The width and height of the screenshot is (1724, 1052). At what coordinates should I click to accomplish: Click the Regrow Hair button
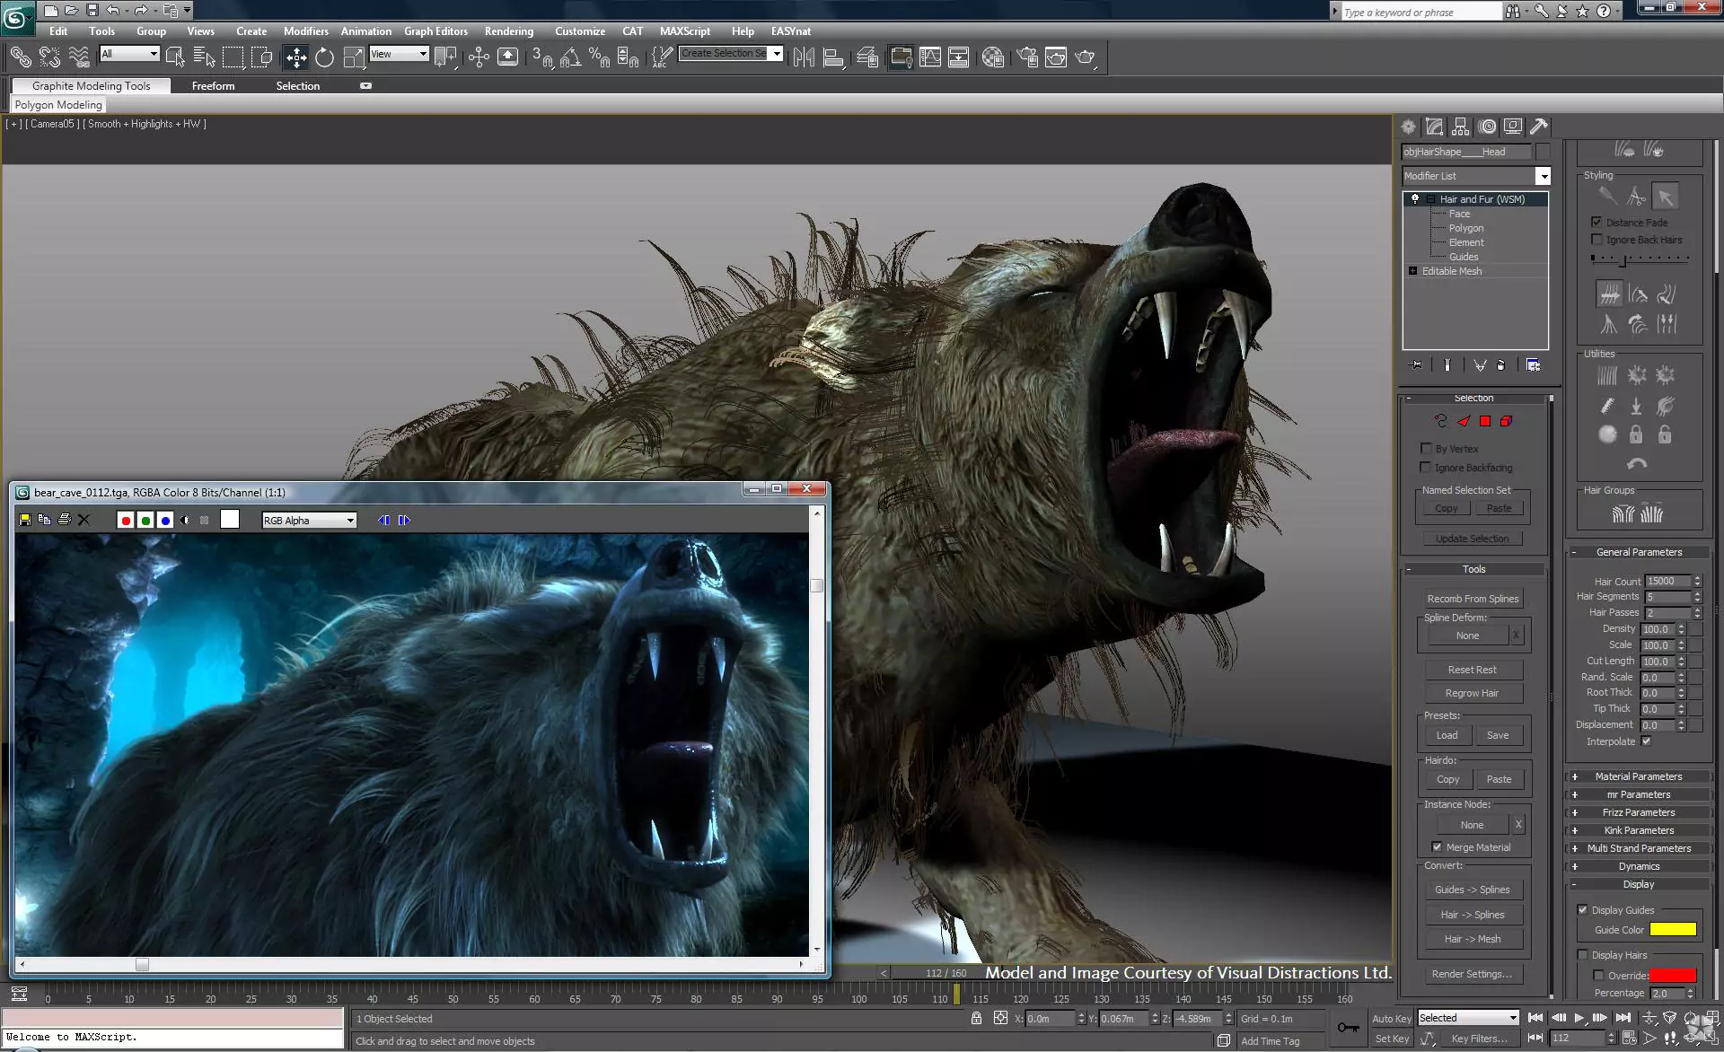[1473, 693]
